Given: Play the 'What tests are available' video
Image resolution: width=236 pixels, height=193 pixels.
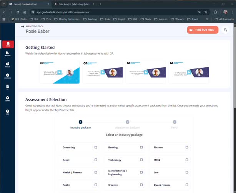Looking at the screenshot, I should 146,72.
